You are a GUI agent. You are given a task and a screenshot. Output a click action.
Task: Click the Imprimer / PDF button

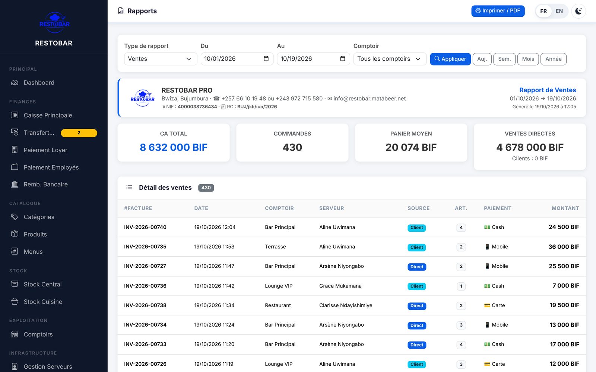click(x=498, y=11)
